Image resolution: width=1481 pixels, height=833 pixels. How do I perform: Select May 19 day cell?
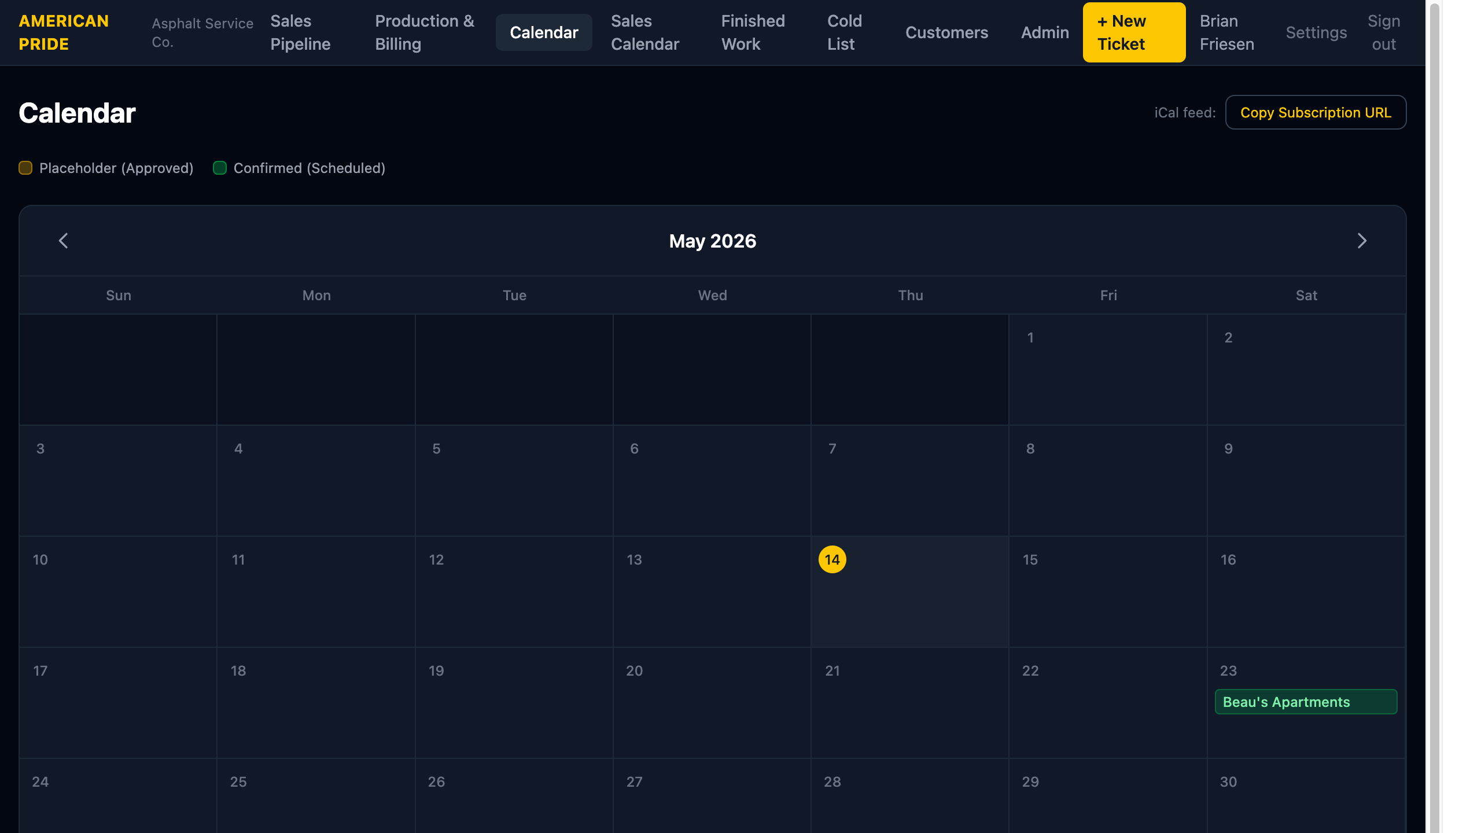click(514, 703)
